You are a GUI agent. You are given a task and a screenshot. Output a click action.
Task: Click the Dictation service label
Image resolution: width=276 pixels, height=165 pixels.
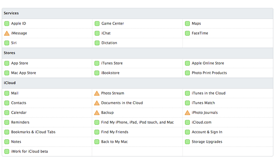109,43
